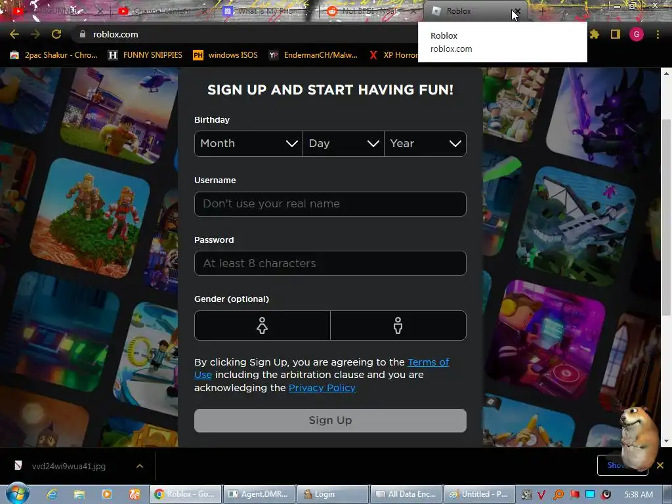The width and height of the screenshot is (672, 504).
Task: Focus the Username input field
Action: pos(330,204)
